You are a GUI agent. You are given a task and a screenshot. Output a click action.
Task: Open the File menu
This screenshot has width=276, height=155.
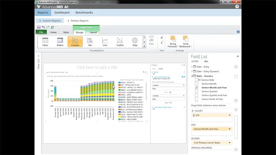pos(41,32)
